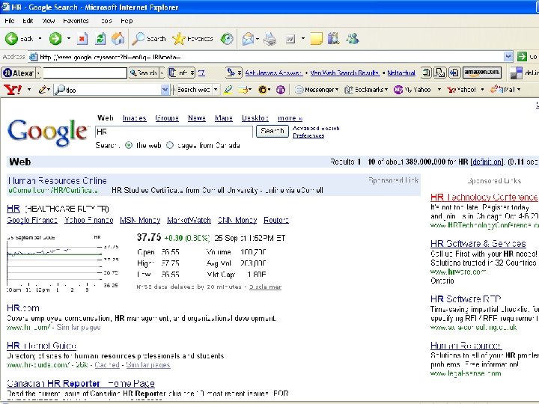Open Canadian HR Reporter result
539x404 pixels.
[81, 383]
